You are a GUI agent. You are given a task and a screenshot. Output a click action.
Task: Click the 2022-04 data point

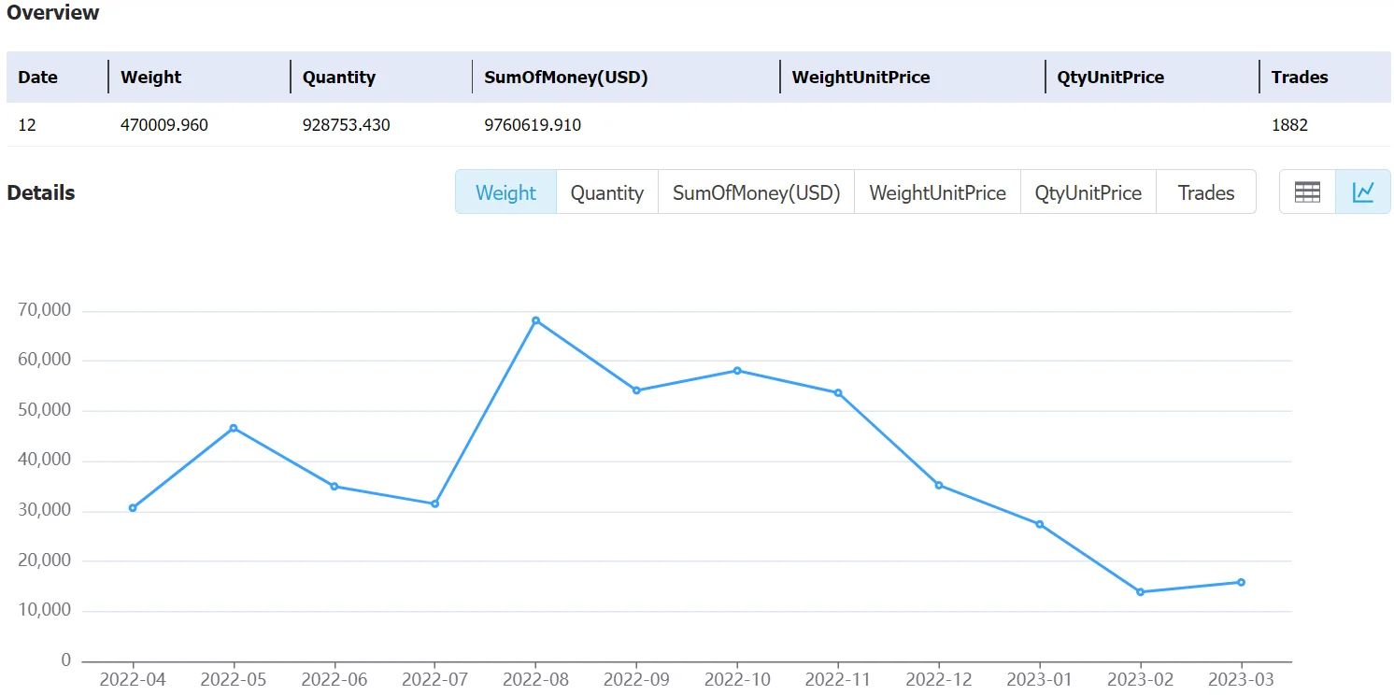133,508
